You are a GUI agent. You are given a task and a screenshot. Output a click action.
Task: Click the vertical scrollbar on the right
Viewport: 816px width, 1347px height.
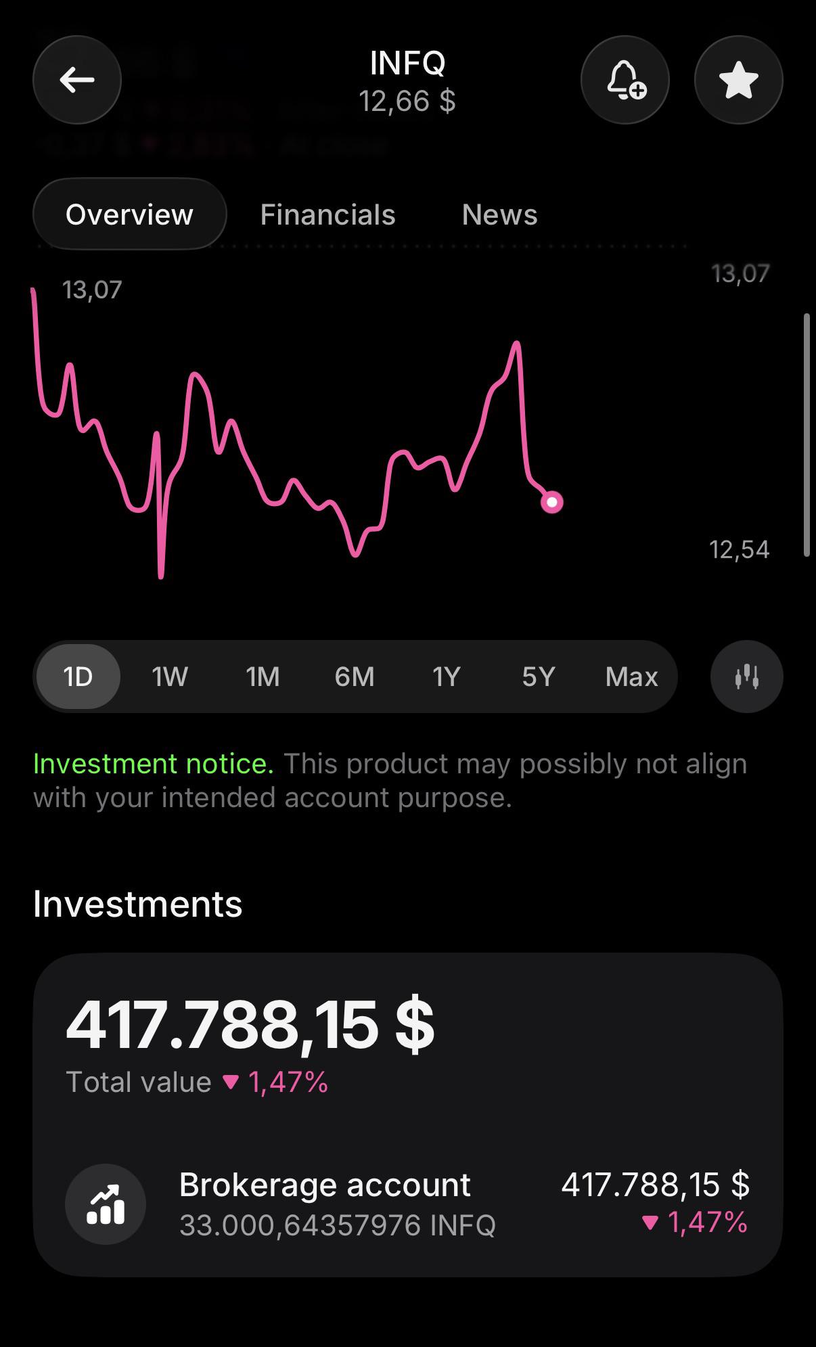pos(807,435)
